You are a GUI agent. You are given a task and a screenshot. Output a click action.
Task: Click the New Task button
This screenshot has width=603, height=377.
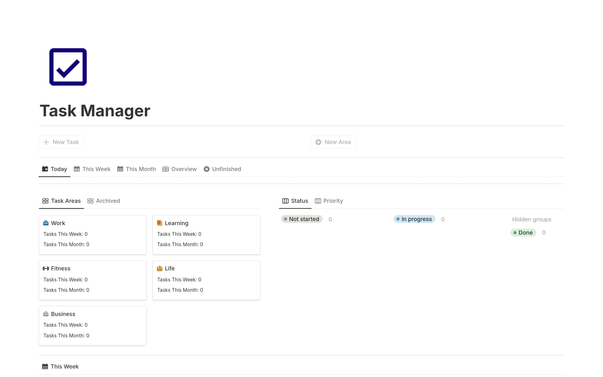click(x=61, y=142)
